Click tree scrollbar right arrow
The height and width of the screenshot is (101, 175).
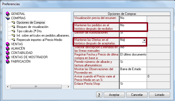[x=68, y=87]
